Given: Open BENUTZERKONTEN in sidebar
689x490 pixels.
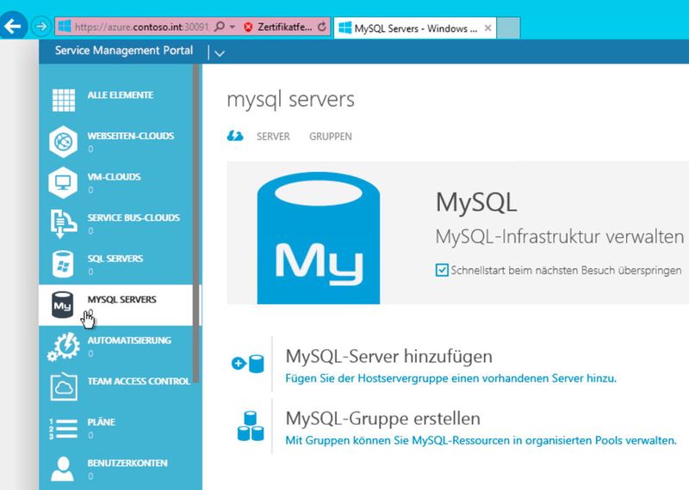Looking at the screenshot, I should [127, 462].
